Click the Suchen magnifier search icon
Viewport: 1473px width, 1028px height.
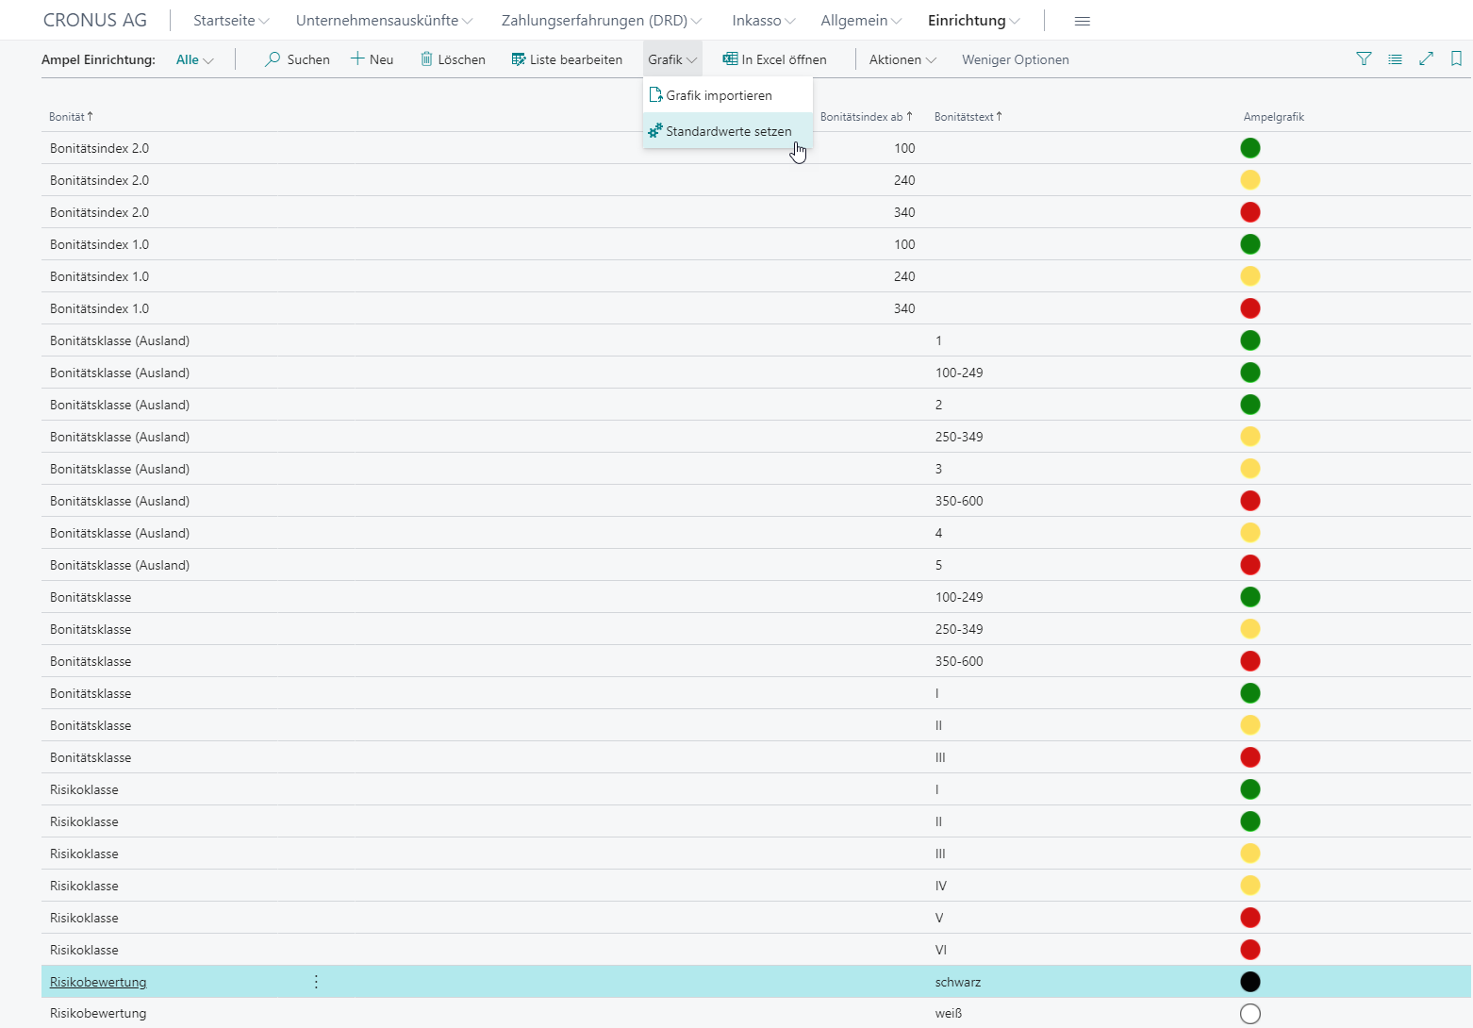(273, 59)
